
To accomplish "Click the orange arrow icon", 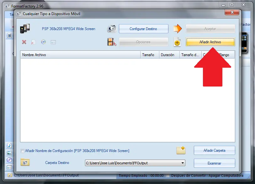I will tap(178, 29).
